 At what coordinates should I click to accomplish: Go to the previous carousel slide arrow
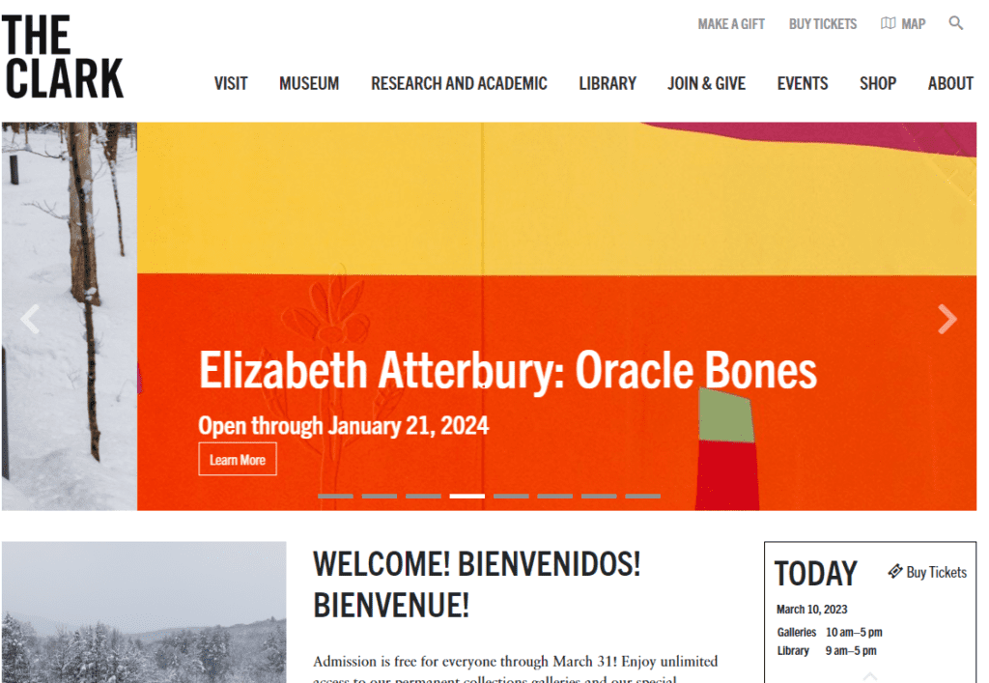(x=31, y=319)
